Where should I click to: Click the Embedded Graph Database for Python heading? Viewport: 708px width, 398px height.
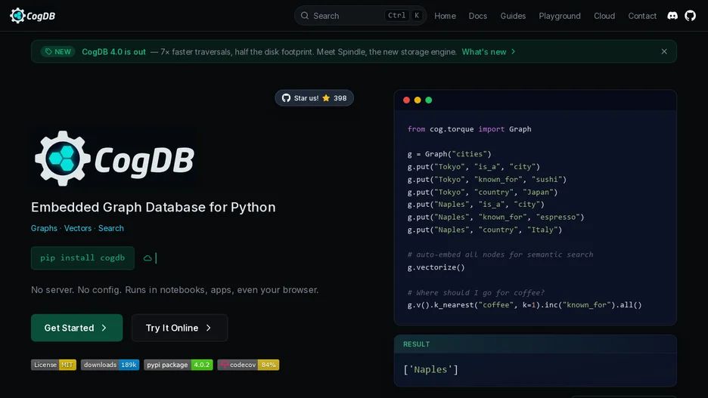click(x=153, y=207)
